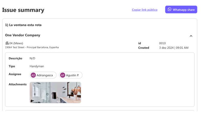
Task: Click the One Vendor Company heading
Action: pos(23,35)
